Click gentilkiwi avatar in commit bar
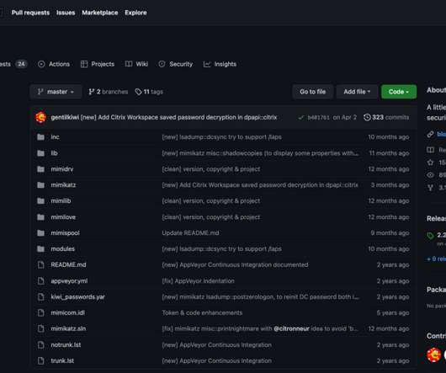 click(x=40, y=117)
